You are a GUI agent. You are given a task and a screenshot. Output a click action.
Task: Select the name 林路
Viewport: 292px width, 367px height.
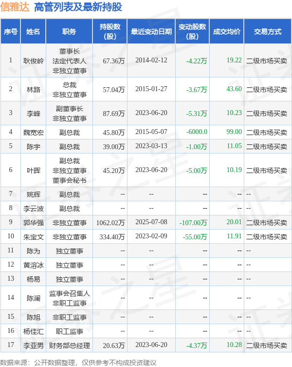(x=34, y=90)
